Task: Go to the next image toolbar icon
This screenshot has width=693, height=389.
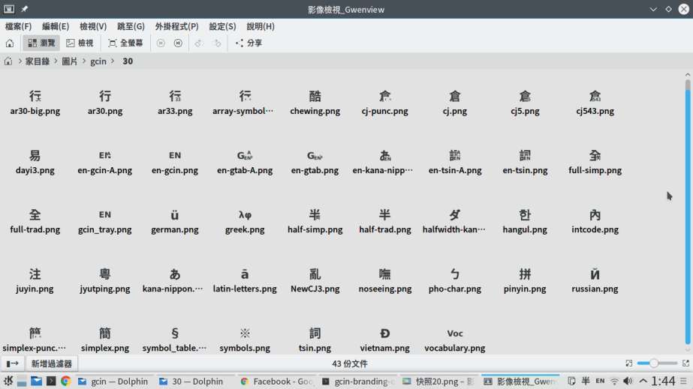Action: [x=178, y=43]
